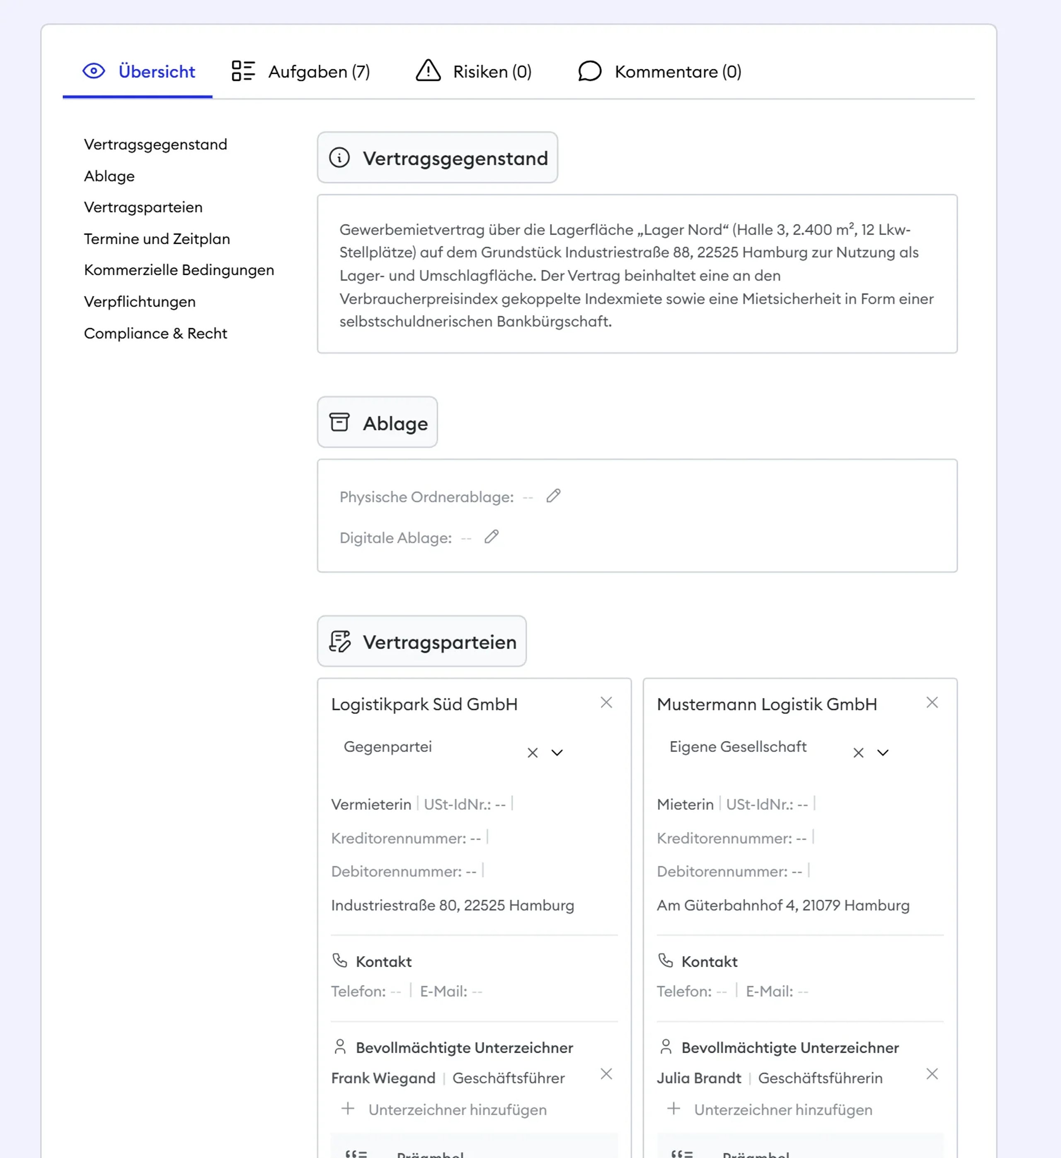Screen dimensions: 1061x1158
Task: Go to Termine und Zeitplan section
Action: coord(157,238)
